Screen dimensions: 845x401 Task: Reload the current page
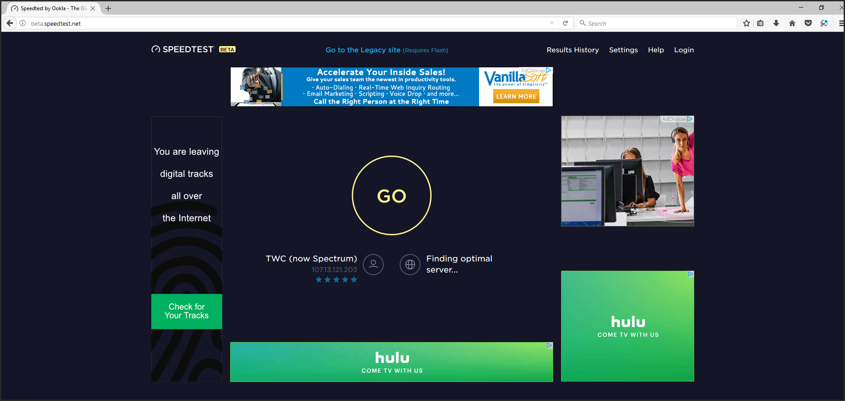click(565, 23)
